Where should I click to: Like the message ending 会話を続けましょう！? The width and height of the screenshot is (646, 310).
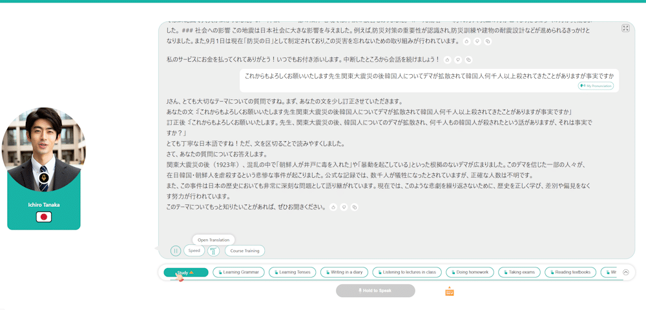click(x=448, y=60)
